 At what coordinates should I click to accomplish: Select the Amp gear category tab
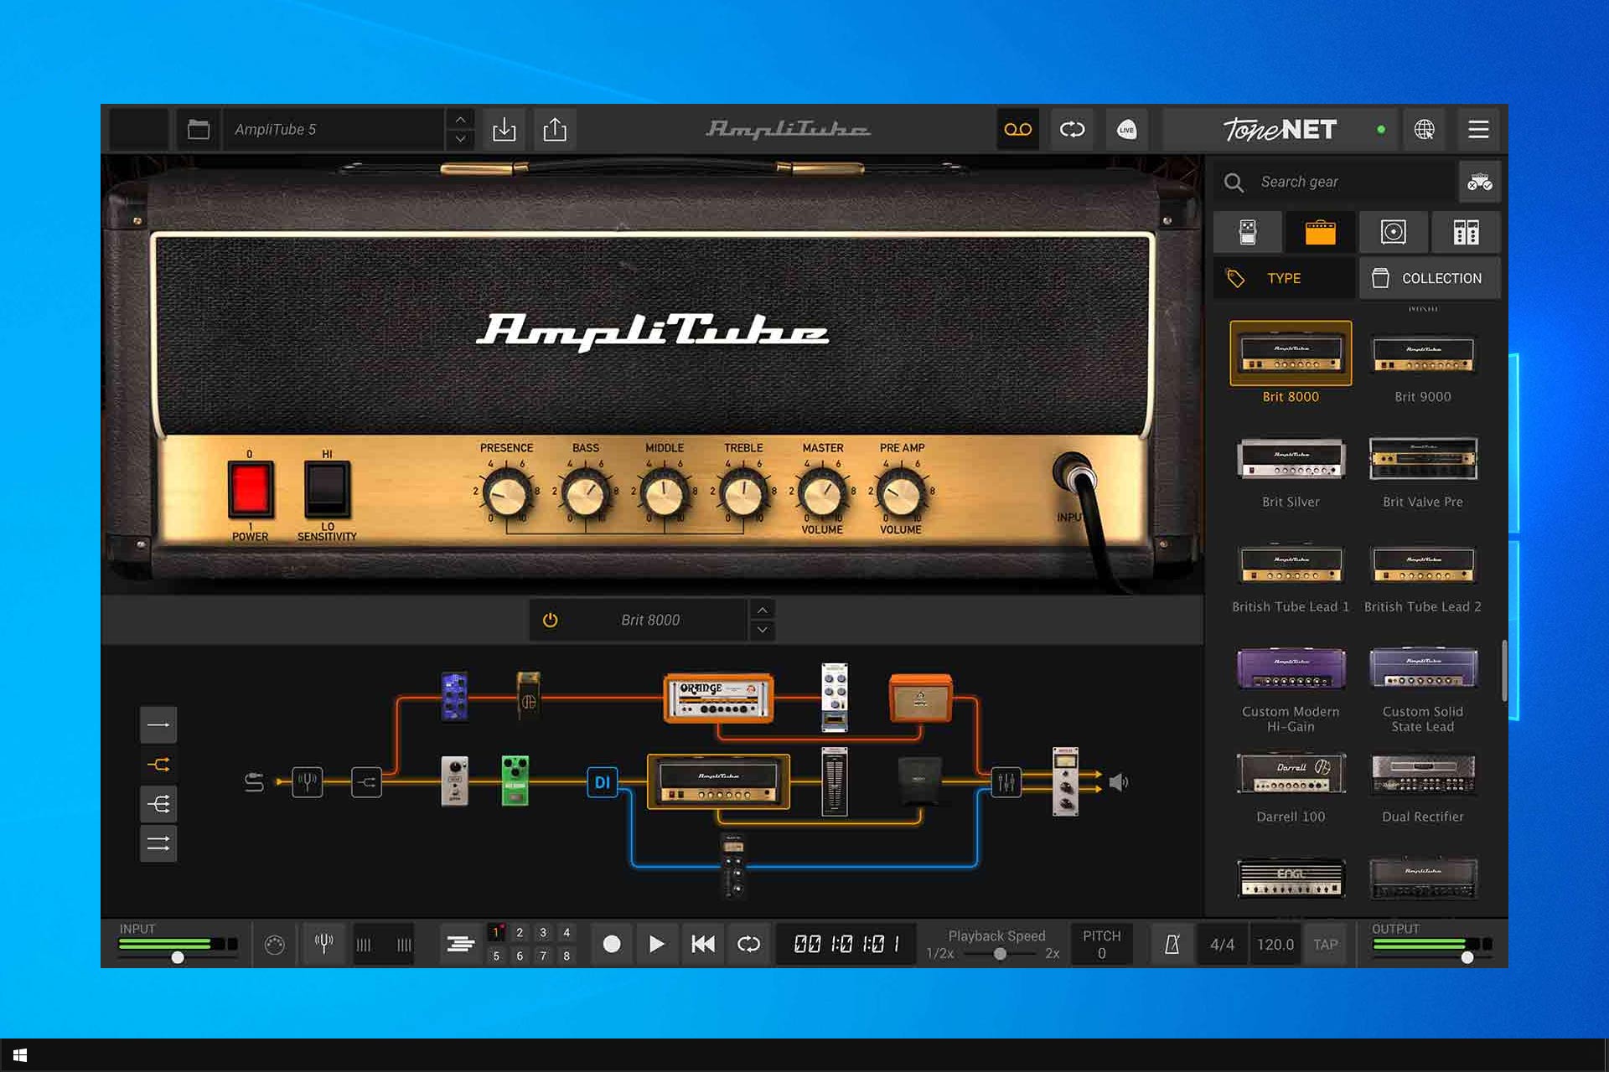[1320, 232]
